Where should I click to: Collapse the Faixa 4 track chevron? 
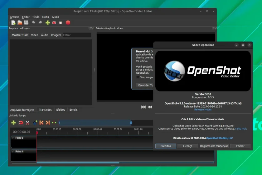(x=13, y=151)
